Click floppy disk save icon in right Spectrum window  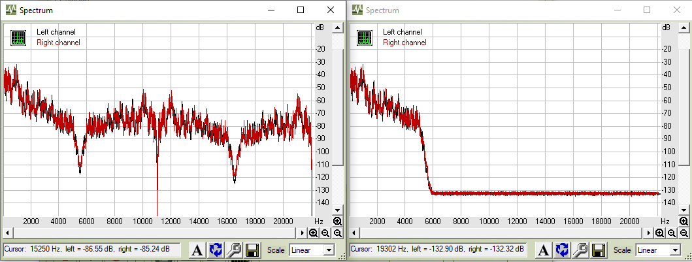click(599, 250)
